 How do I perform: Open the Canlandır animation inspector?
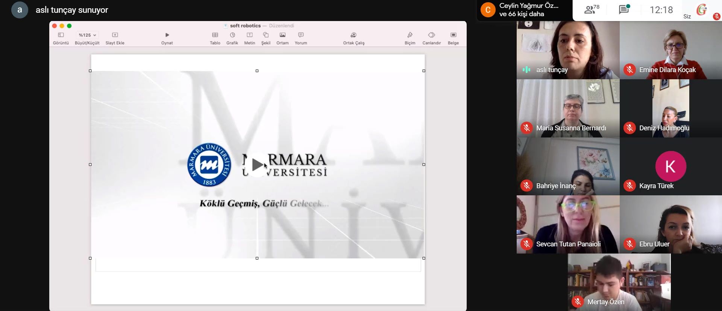tap(432, 38)
